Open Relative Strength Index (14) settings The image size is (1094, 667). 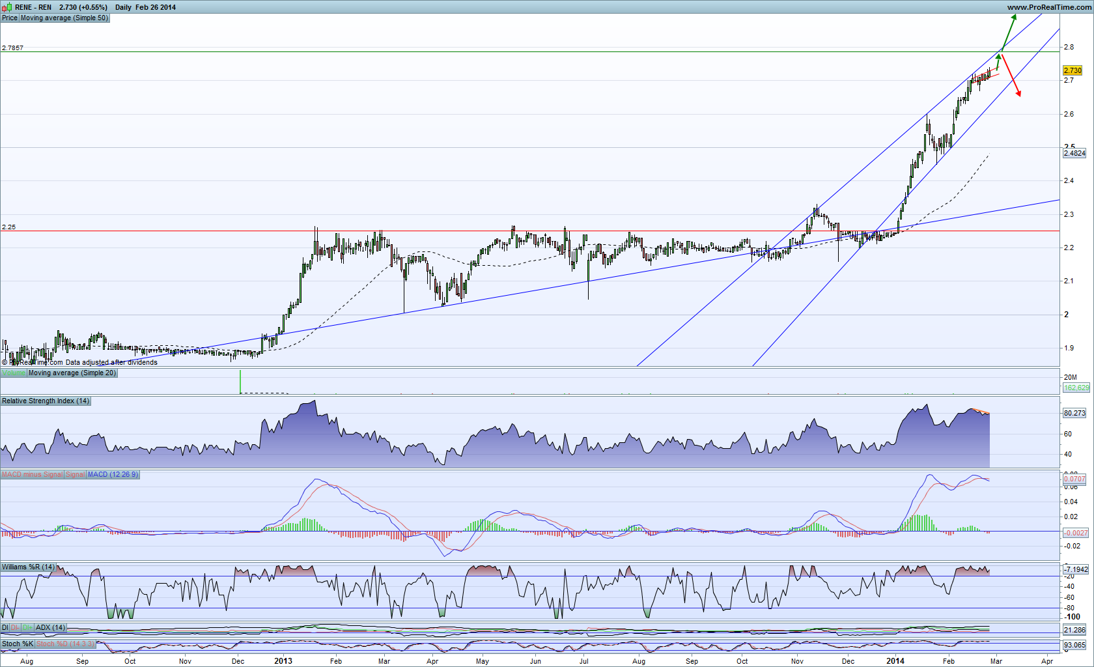tap(46, 401)
